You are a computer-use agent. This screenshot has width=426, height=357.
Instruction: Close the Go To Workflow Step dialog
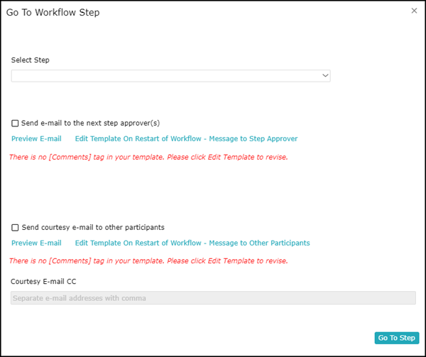coord(415,11)
